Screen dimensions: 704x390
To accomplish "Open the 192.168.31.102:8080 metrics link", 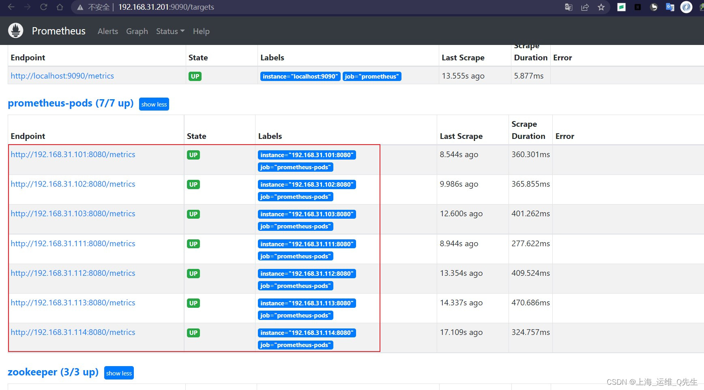I will (x=73, y=184).
